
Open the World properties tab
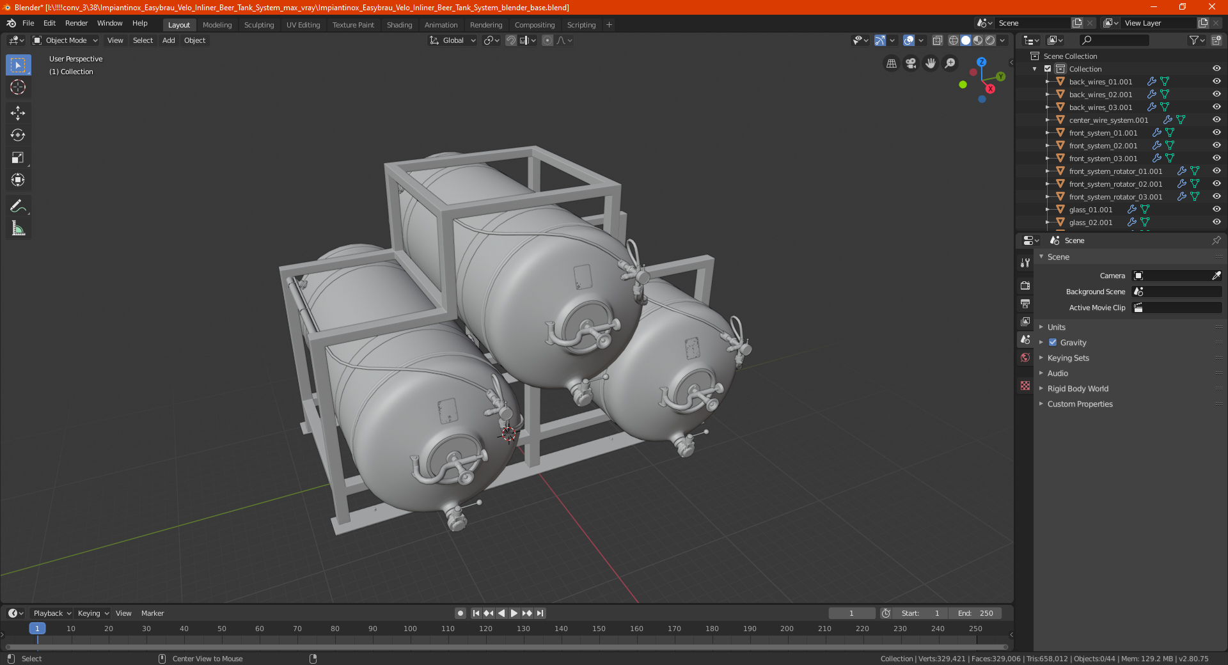coord(1025,357)
